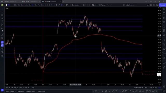Toggle auto scale mode
The height and width of the screenshot is (93, 166).
click(x=160, y=88)
